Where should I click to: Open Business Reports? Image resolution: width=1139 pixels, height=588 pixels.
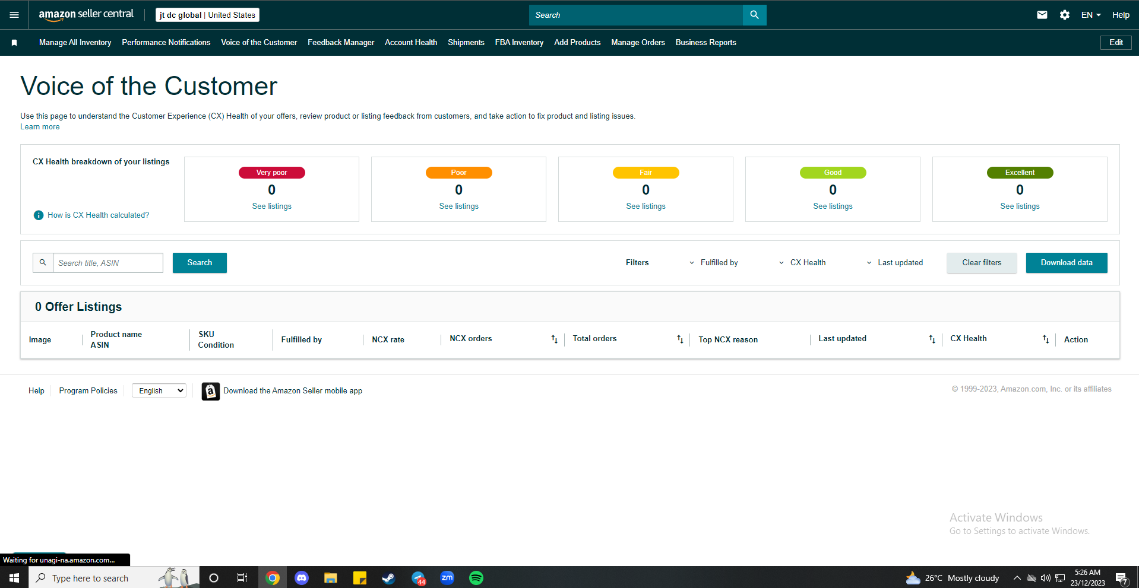(x=706, y=43)
